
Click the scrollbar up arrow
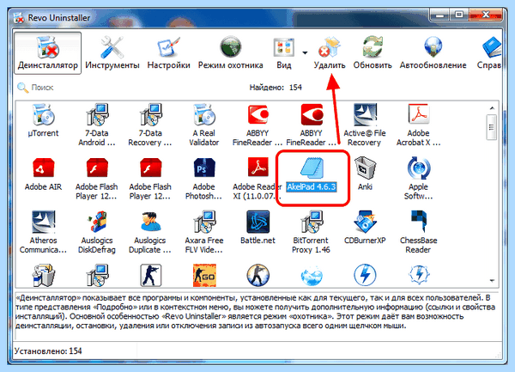[x=492, y=108]
